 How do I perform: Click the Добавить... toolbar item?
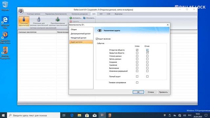coord(75,18)
